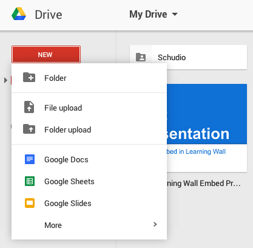Screen dimensions: 253x248
Task: Select the Folder upload label
Action: click(68, 130)
